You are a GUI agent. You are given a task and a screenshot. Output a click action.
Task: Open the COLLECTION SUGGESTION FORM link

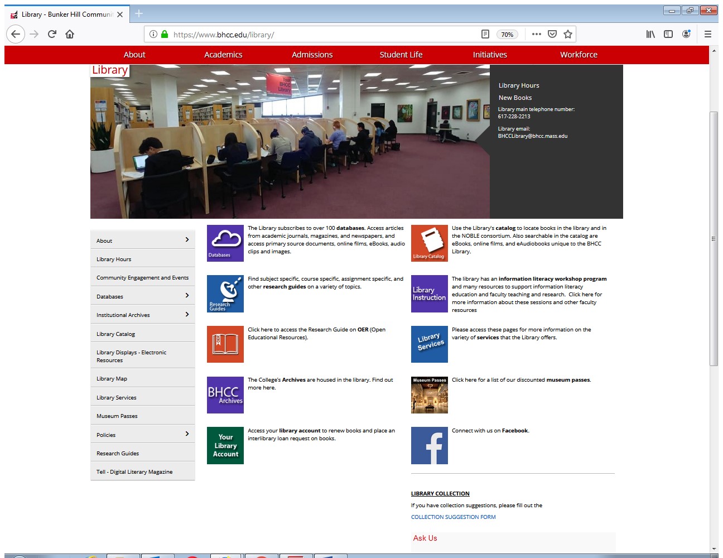(x=453, y=517)
